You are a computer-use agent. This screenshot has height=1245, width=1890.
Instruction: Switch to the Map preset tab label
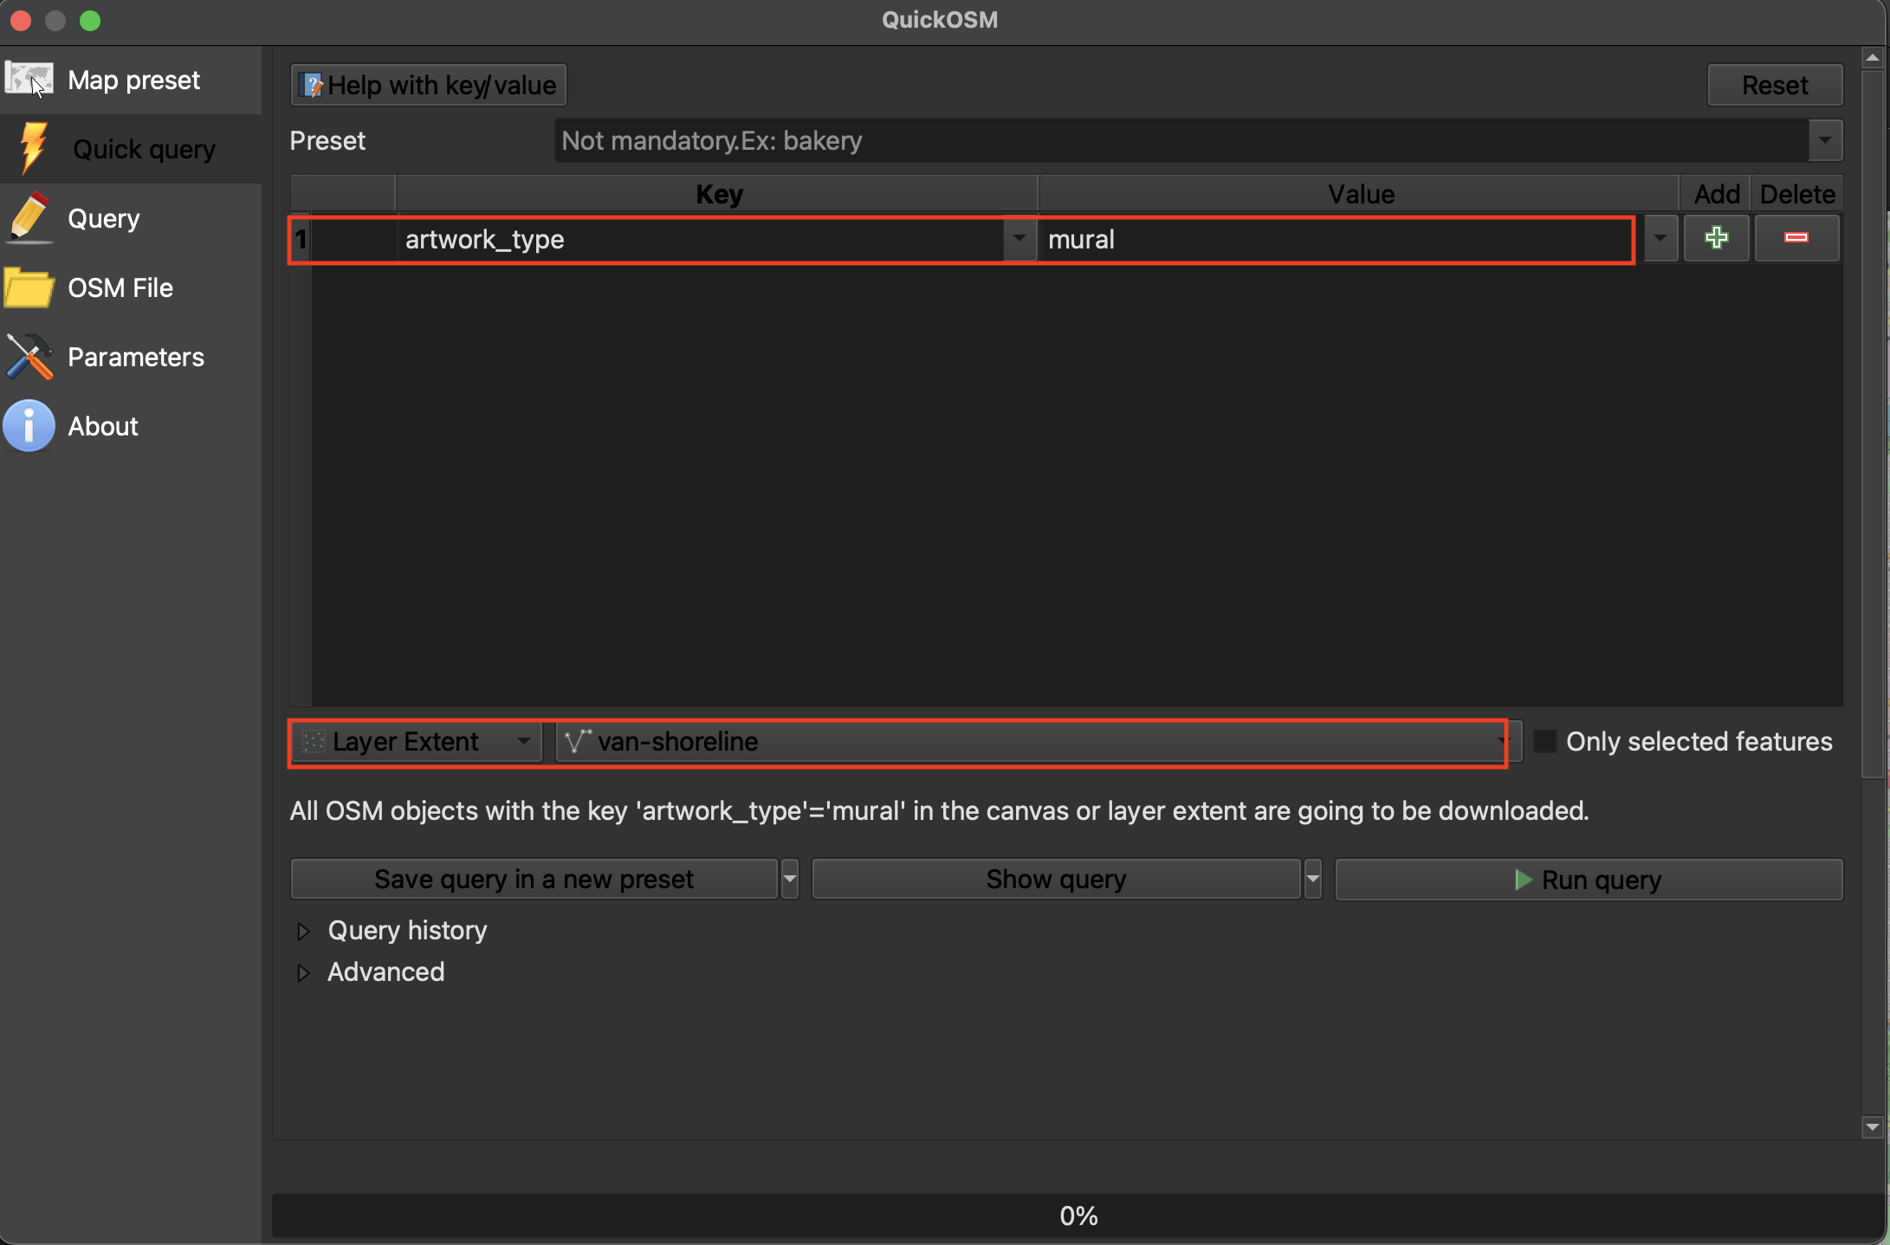click(133, 80)
